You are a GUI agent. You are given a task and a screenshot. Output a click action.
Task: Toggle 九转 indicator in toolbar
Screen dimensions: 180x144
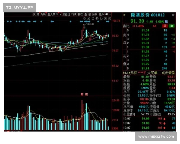pyautogui.click(x=43, y=14)
